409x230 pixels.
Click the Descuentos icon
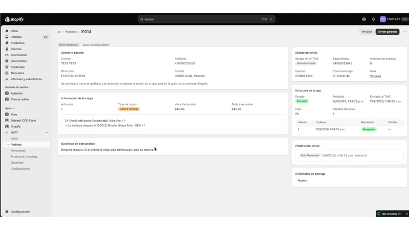click(x=7, y=61)
